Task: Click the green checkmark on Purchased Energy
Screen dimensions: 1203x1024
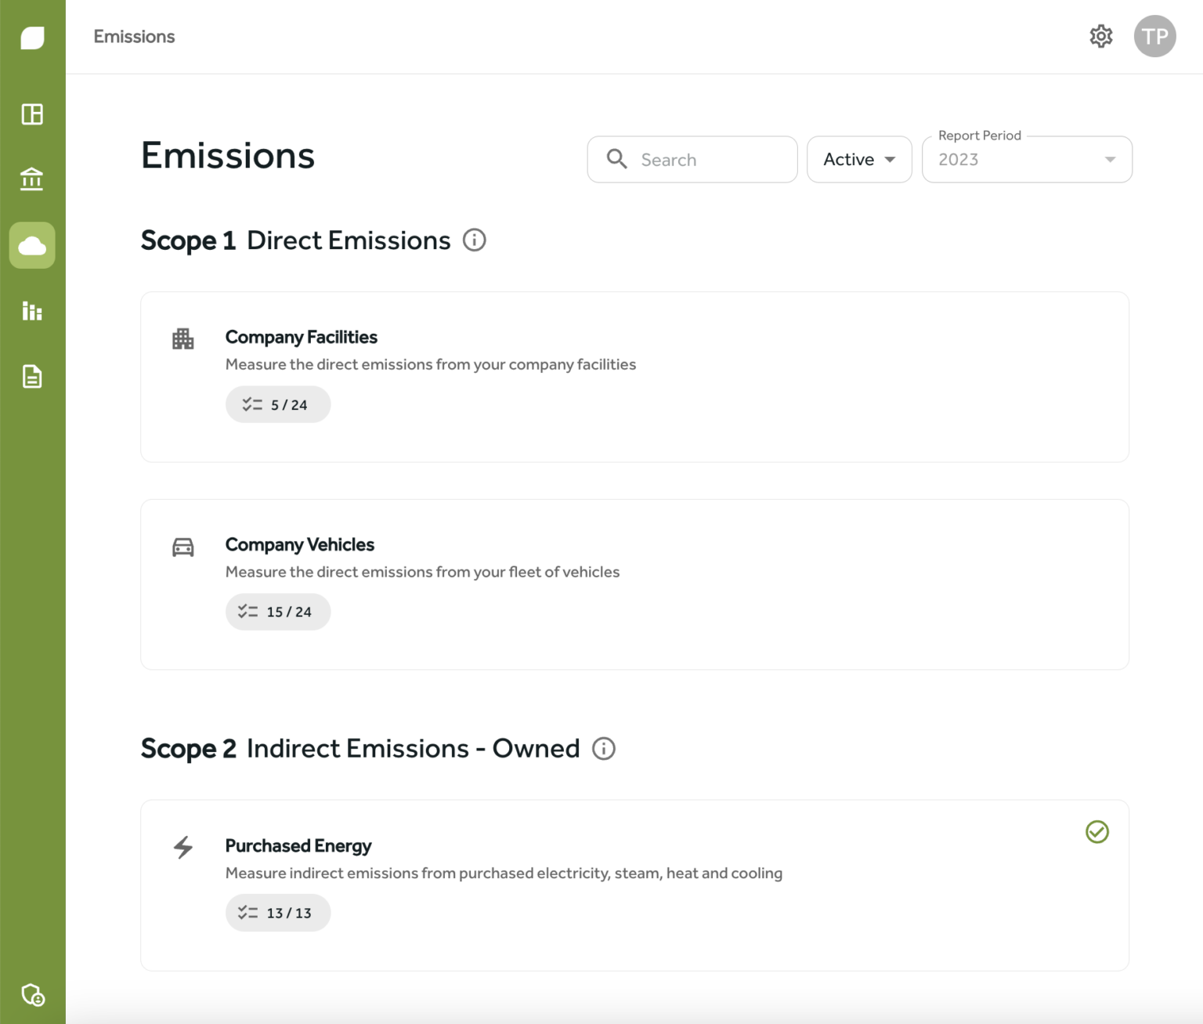Action: [x=1096, y=832]
